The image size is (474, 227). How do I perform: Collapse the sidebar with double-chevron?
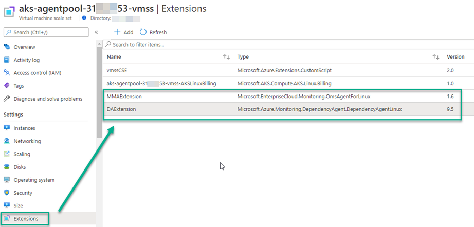96,32
